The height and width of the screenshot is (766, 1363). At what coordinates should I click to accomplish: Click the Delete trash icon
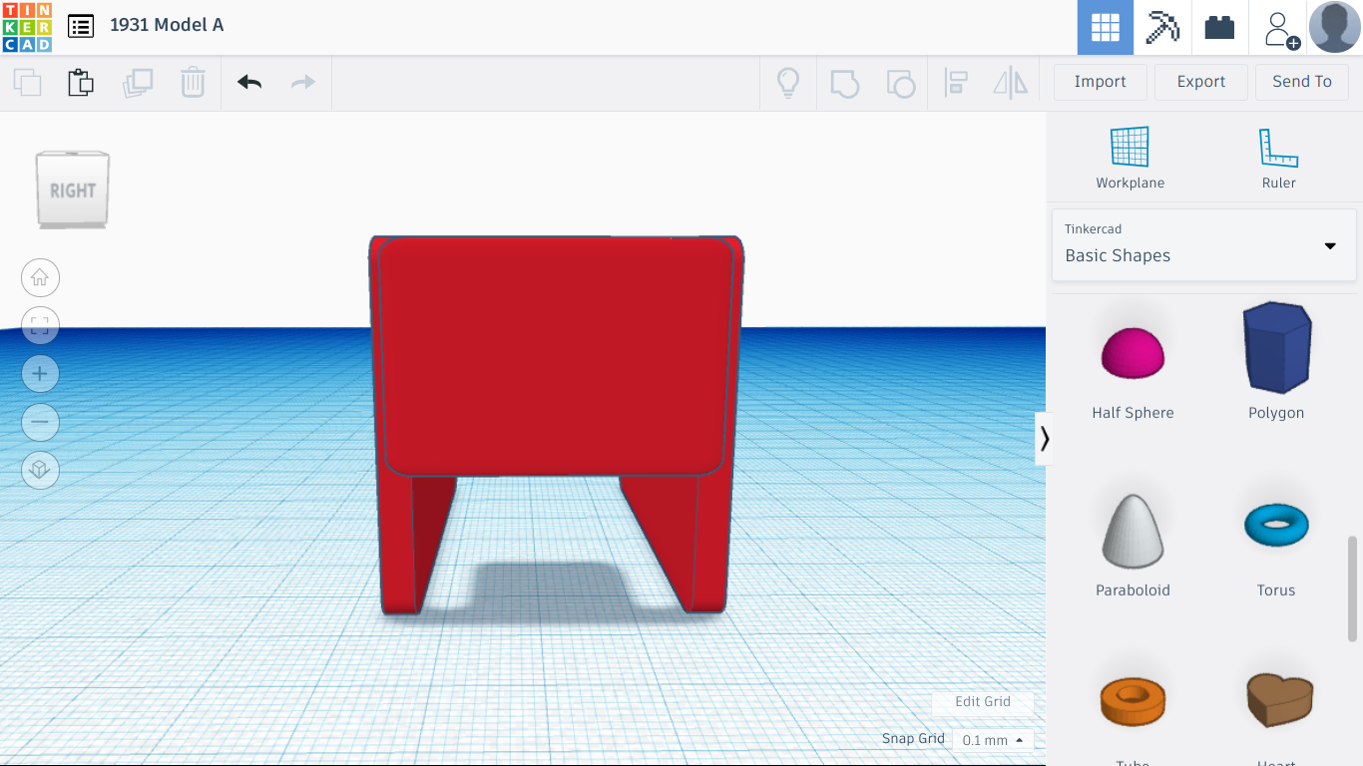(x=193, y=82)
